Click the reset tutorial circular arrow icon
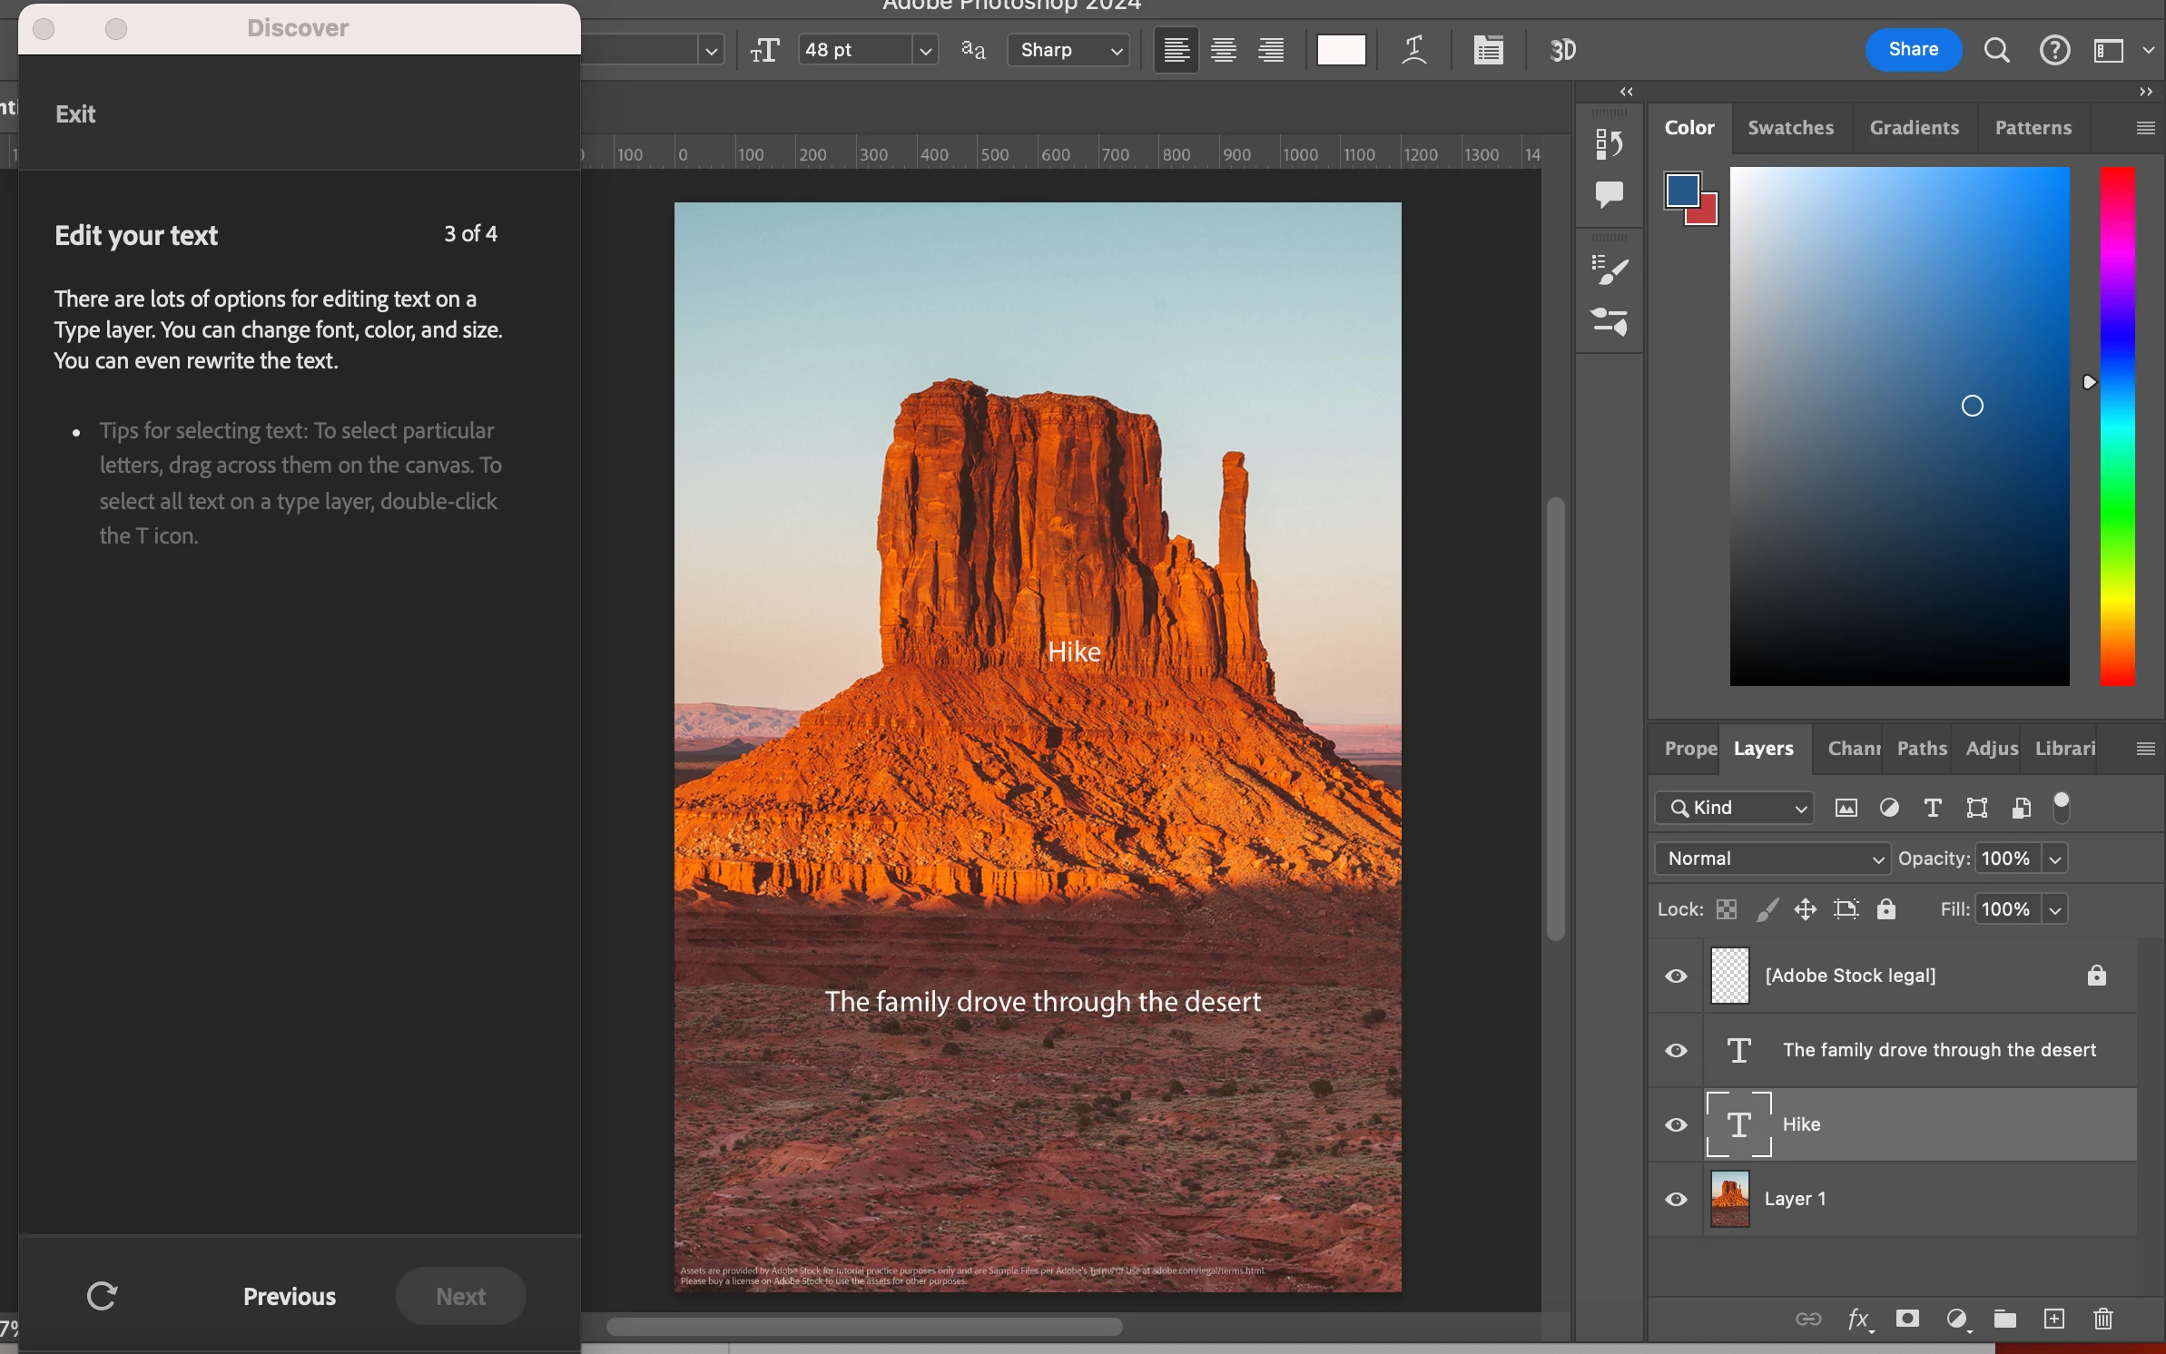This screenshot has width=2166, height=1354. [102, 1296]
